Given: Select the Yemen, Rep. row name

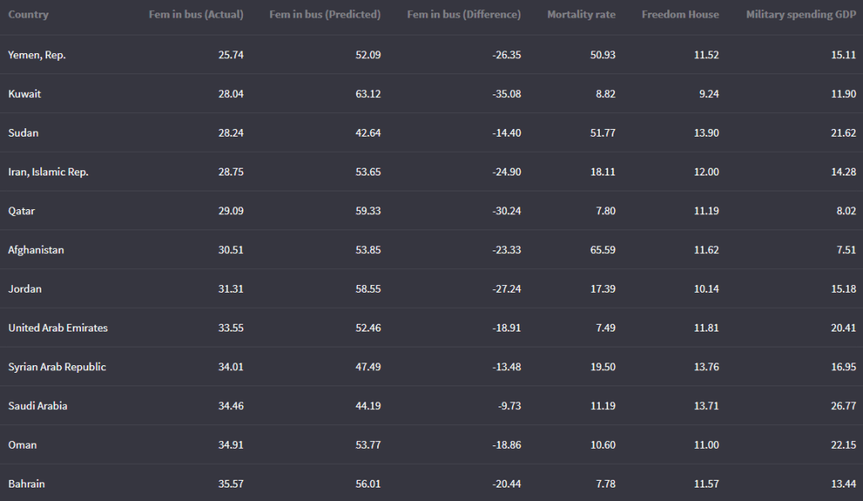Looking at the screenshot, I should tap(37, 55).
